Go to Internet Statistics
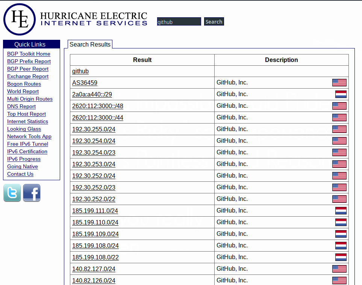Viewport: 362px width, 285px height. point(28,122)
